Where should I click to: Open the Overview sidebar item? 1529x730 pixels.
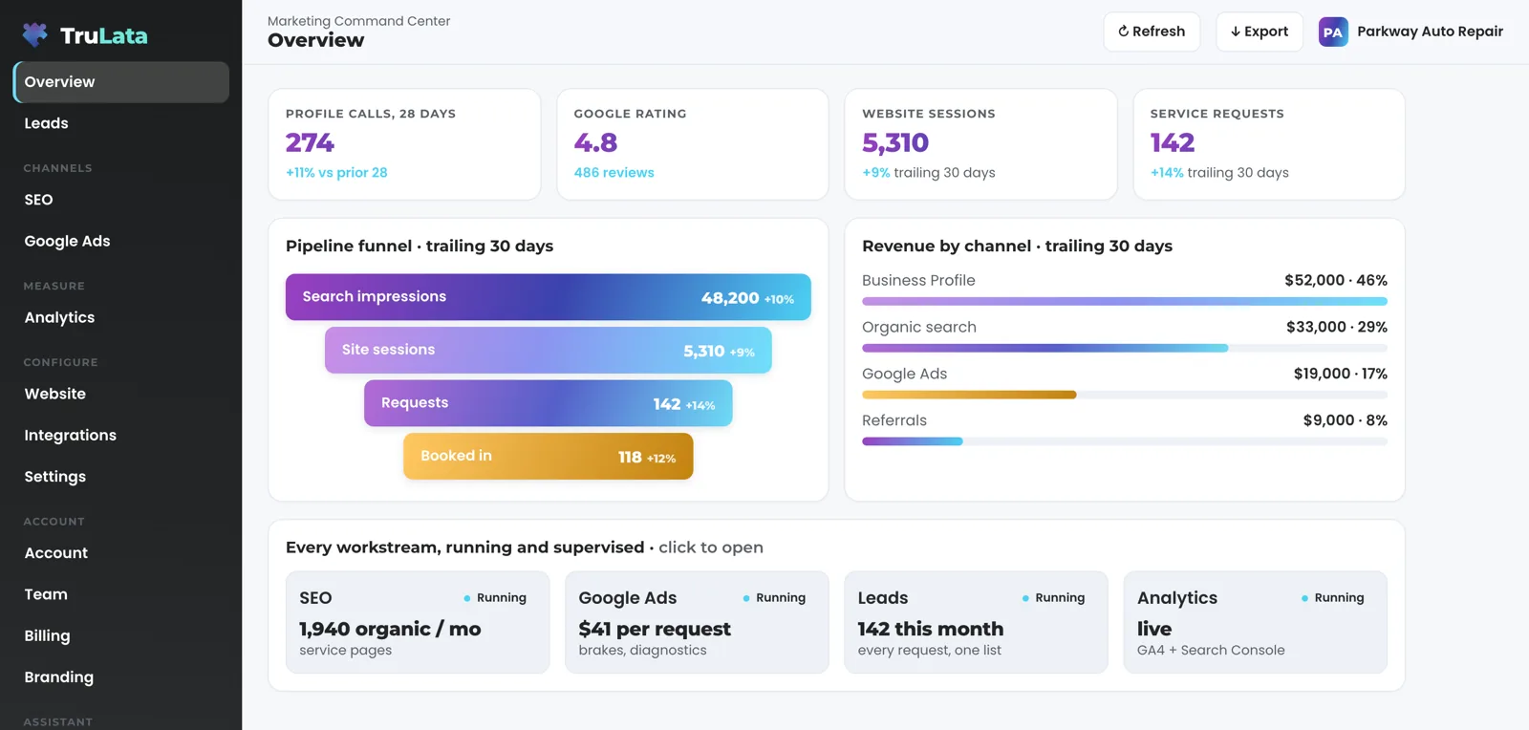coord(121,82)
